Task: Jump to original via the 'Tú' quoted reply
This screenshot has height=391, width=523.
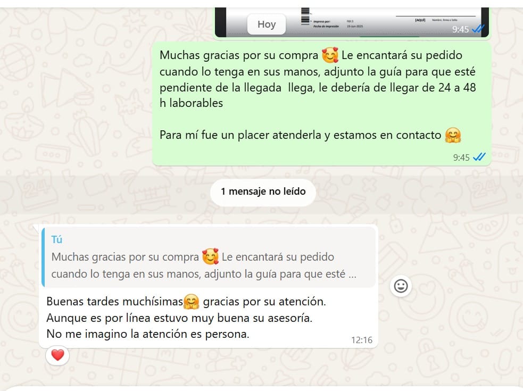Action: point(209,256)
